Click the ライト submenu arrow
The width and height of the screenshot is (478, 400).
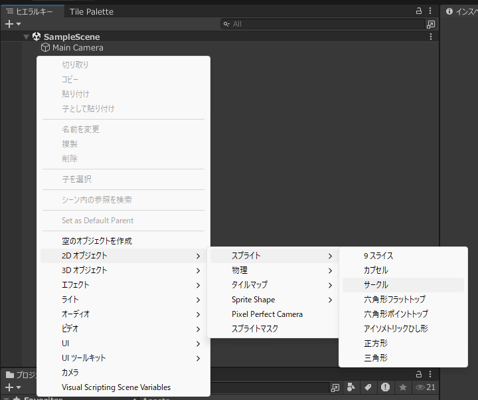[x=198, y=300]
